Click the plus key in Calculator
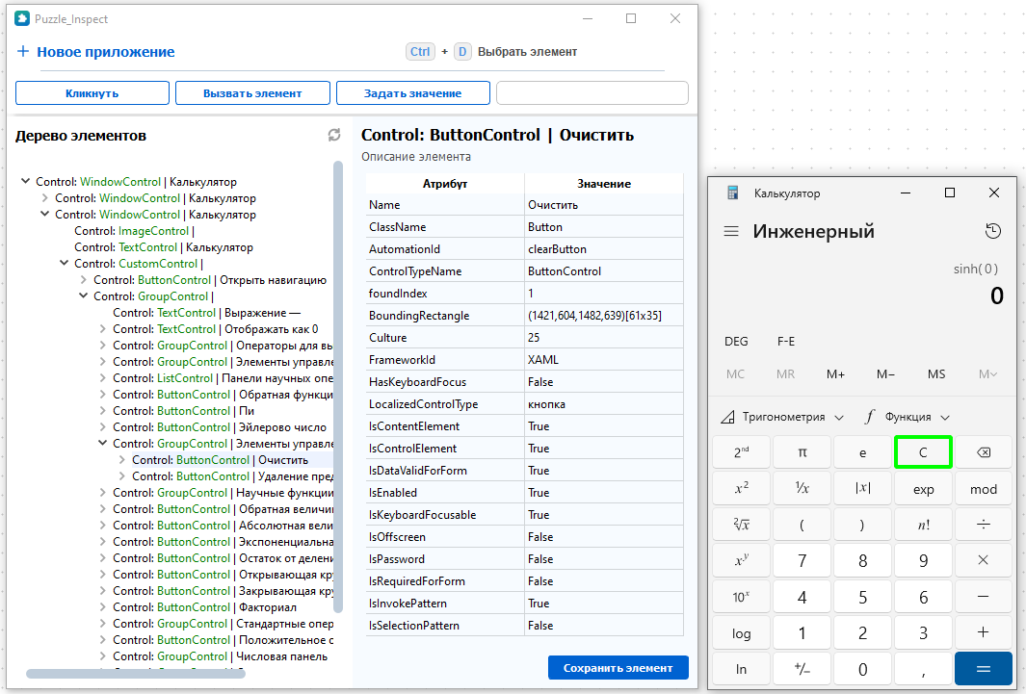This screenshot has height=694, width=1026. tap(983, 632)
